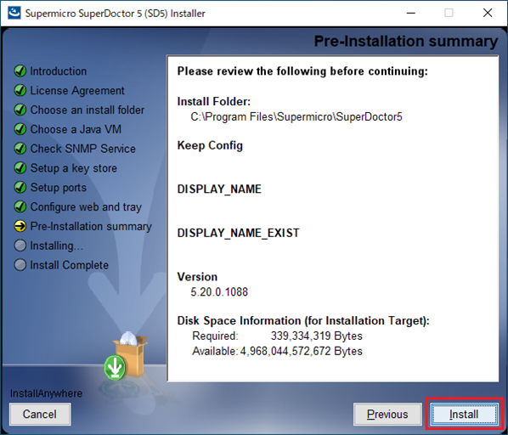Click the checkmark icon next to Choose a Java VM
The height and width of the screenshot is (435, 508).
point(20,129)
